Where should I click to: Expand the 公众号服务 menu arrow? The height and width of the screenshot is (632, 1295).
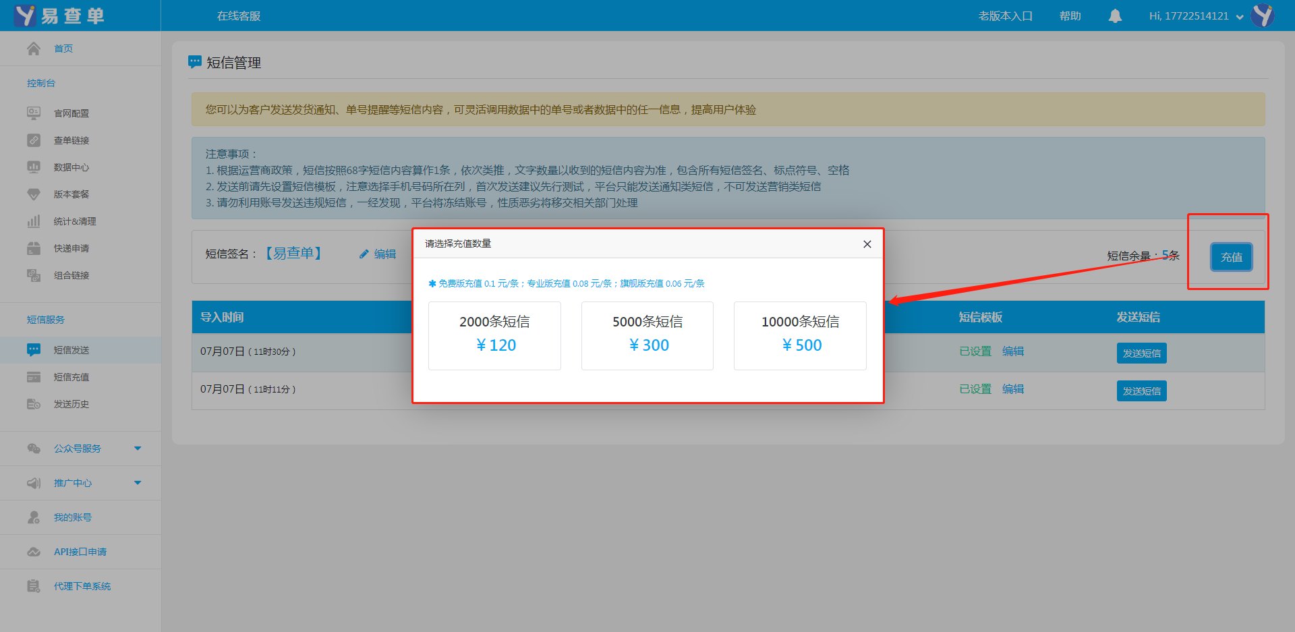[138, 449]
